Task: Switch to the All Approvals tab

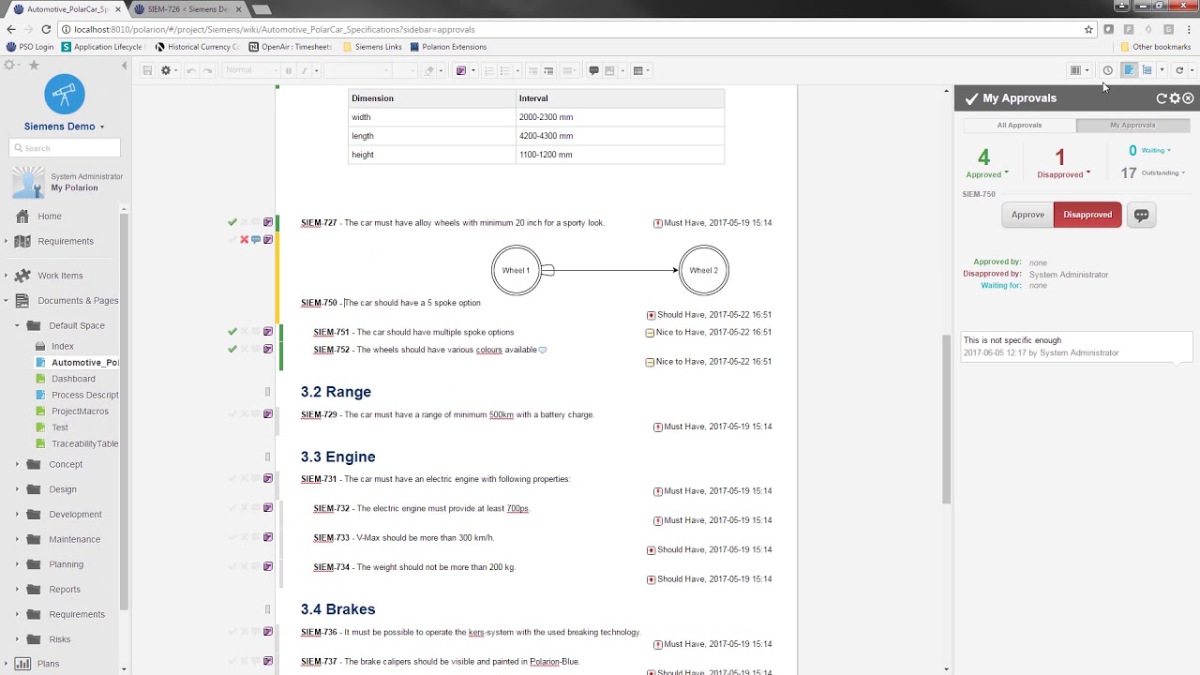Action: [x=1019, y=125]
